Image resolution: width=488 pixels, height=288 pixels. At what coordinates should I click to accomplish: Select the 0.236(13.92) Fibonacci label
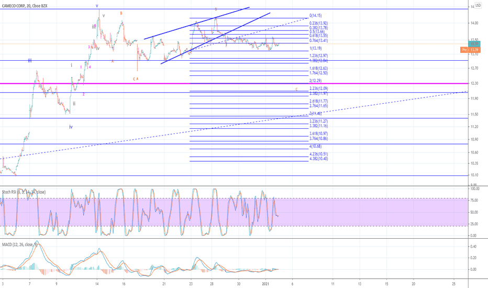pyautogui.click(x=318, y=24)
